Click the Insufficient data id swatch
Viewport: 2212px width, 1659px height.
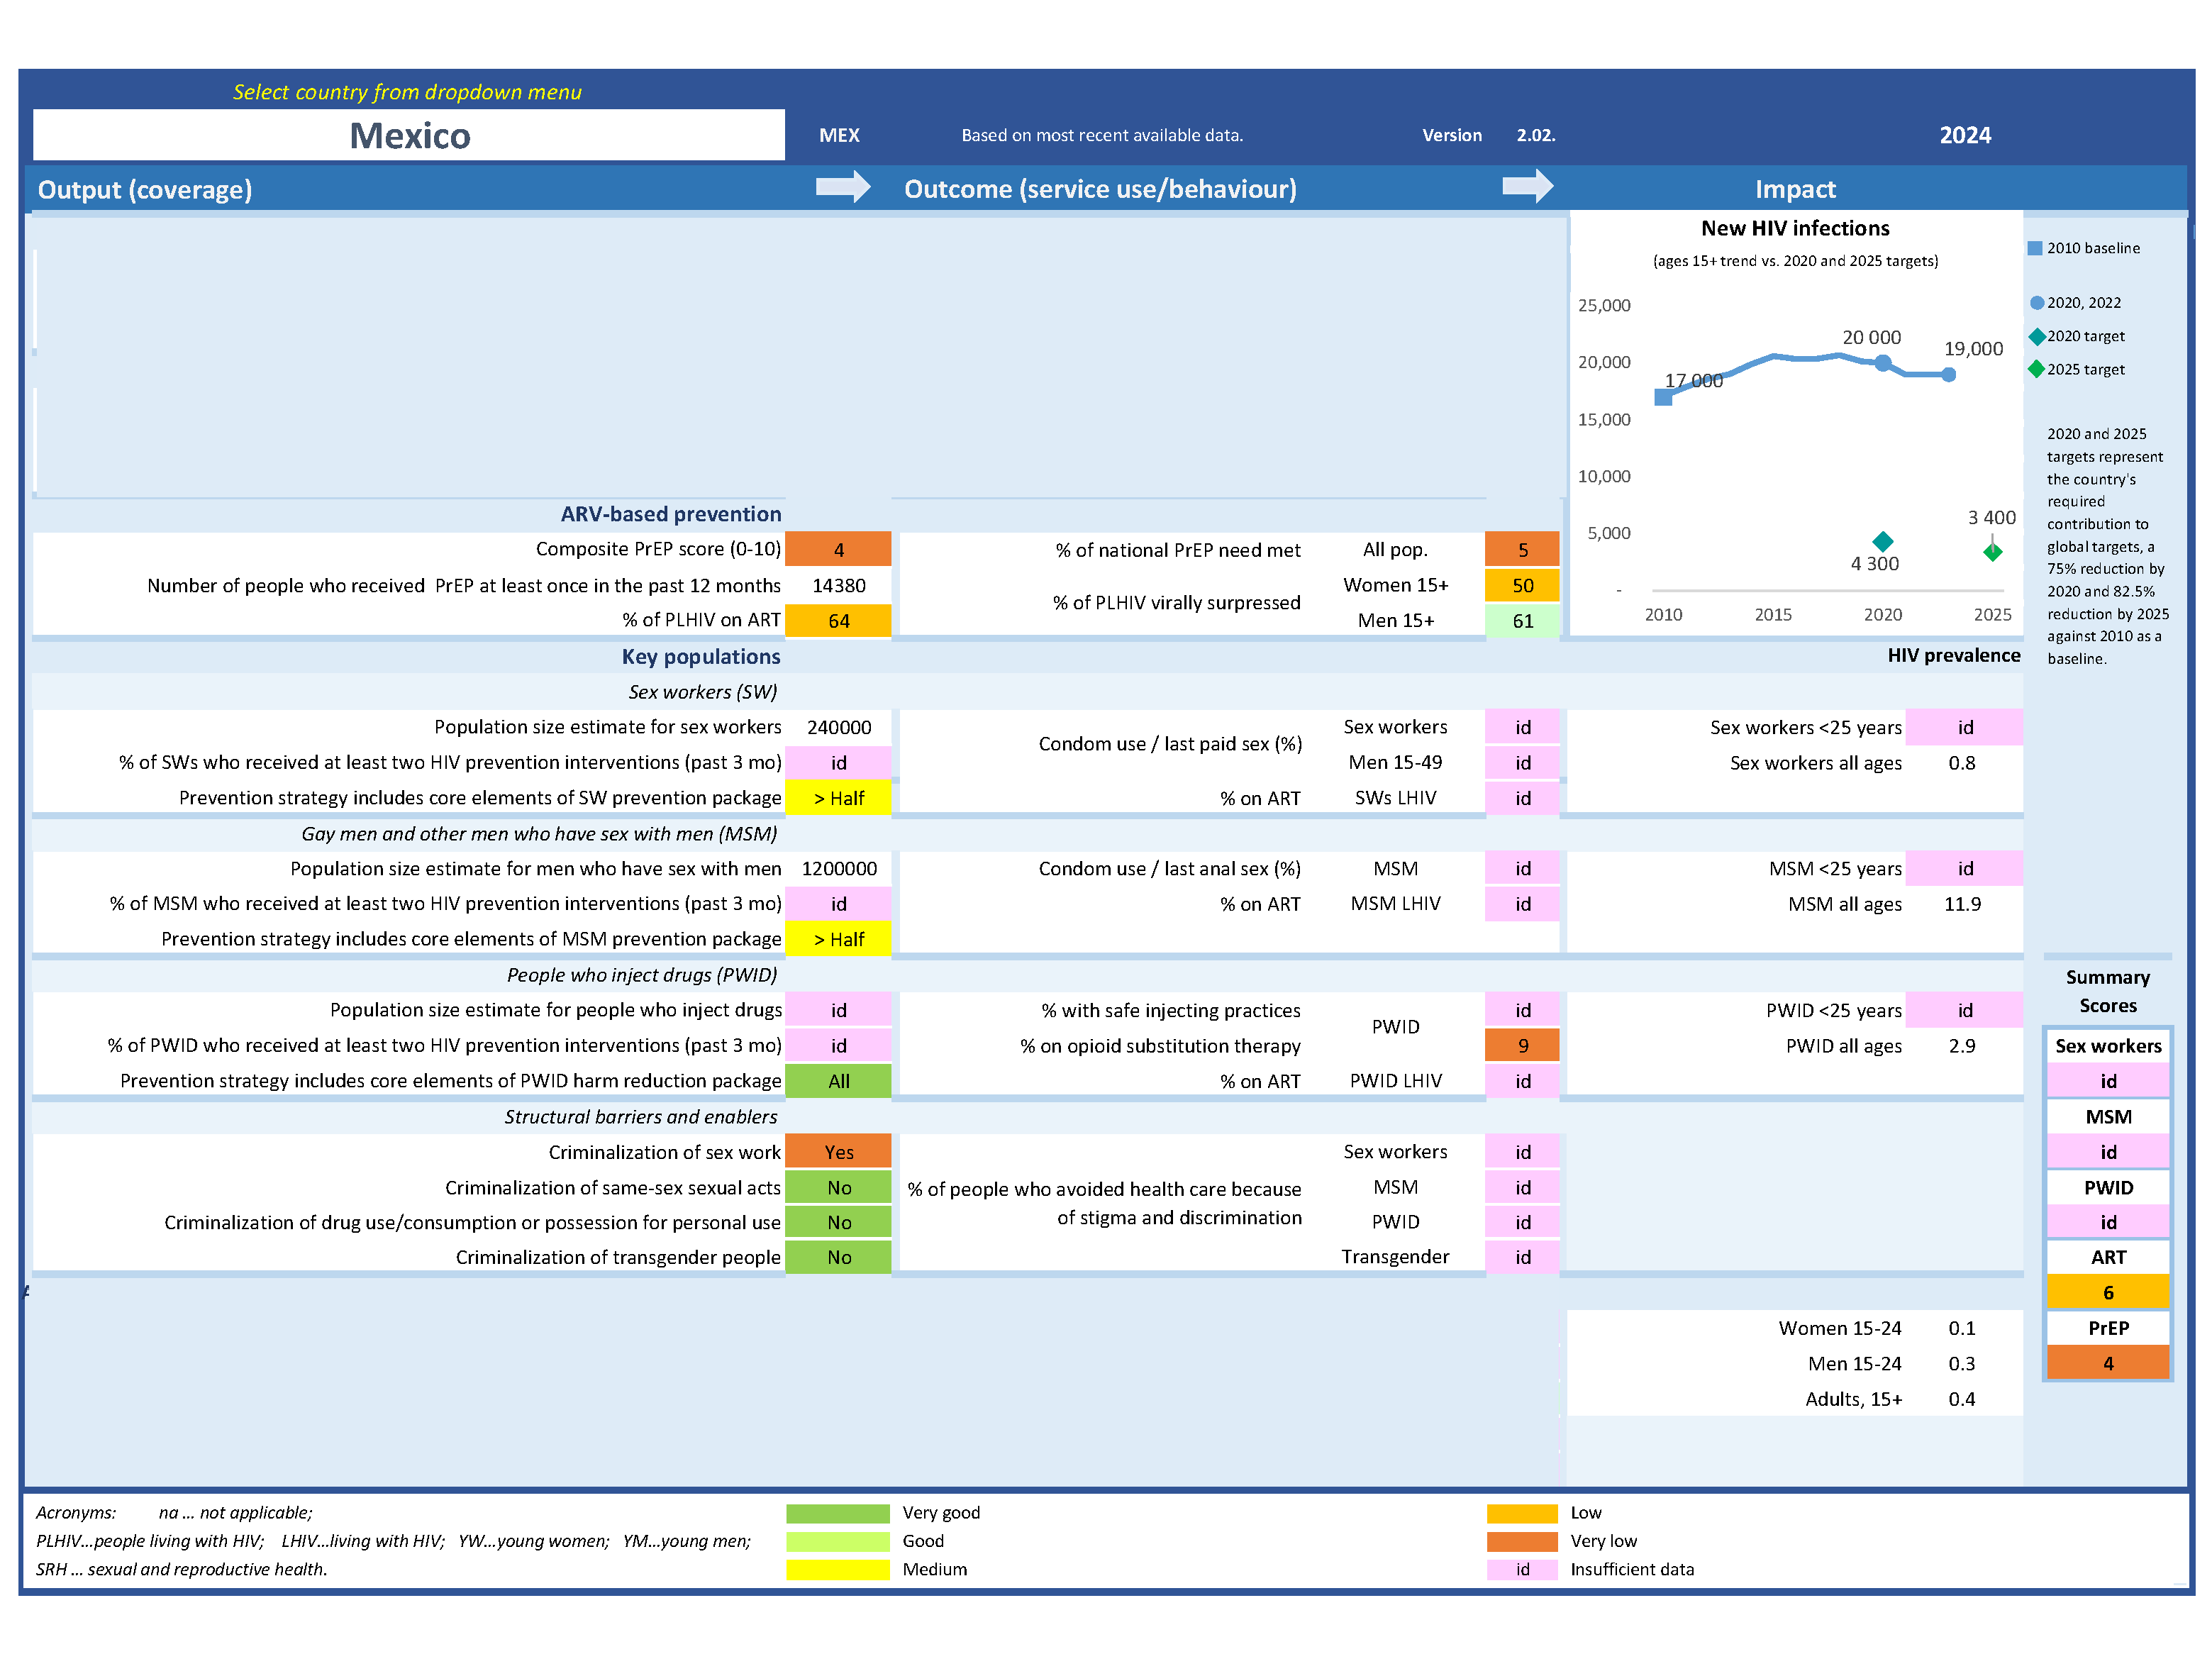(x=1522, y=1569)
